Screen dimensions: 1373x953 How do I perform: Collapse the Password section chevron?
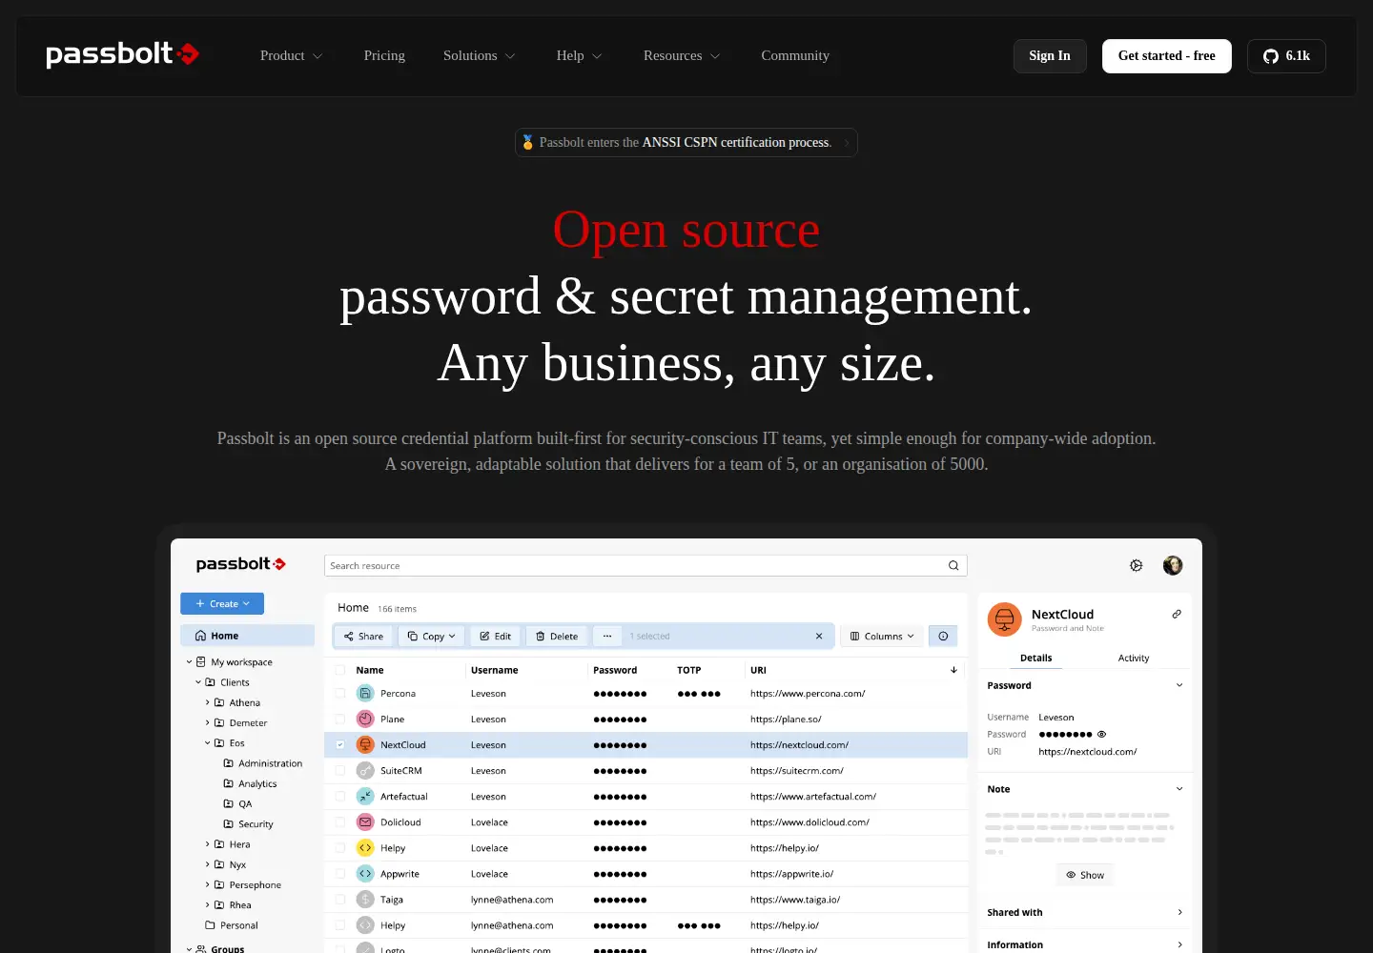[1179, 685]
